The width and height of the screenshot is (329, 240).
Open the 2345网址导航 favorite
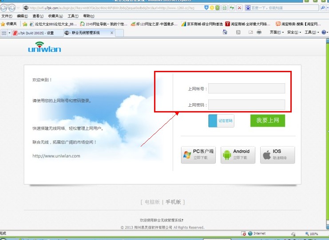click(104, 24)
